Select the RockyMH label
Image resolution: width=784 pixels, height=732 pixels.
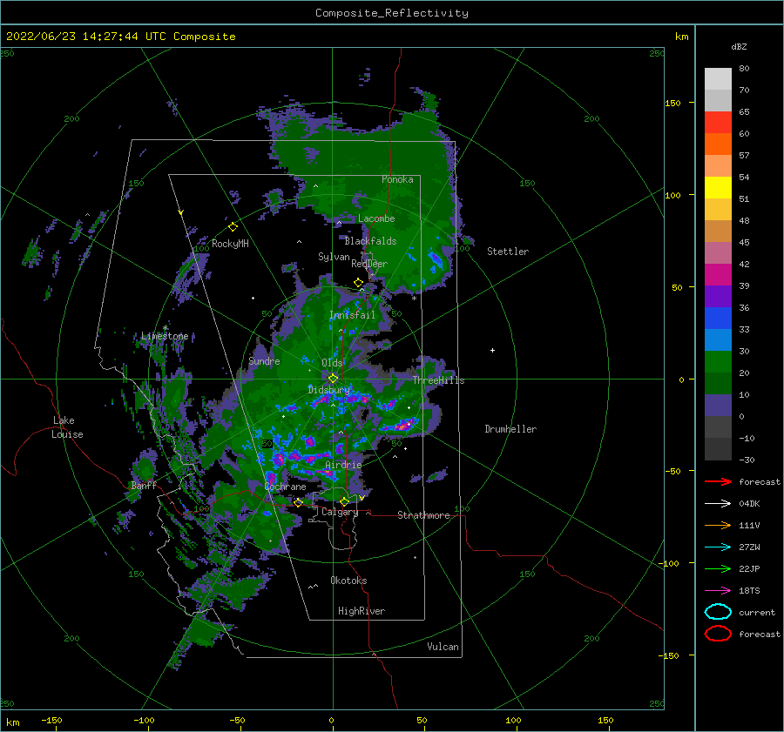230,244
